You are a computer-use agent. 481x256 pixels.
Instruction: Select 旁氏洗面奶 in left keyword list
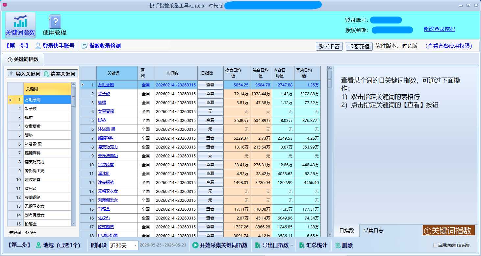coord(47,171)
